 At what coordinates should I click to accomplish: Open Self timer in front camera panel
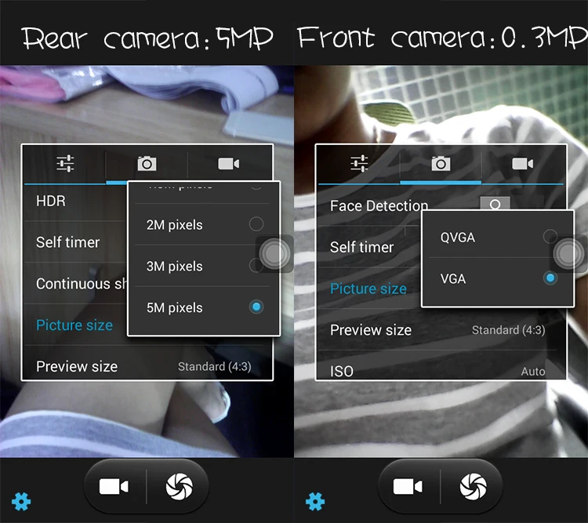pos(369,247)
